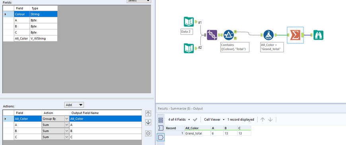This screenshot has width=346, height=145.
Task: Select row indicator for the Colour field
Action: coord(8,14)
